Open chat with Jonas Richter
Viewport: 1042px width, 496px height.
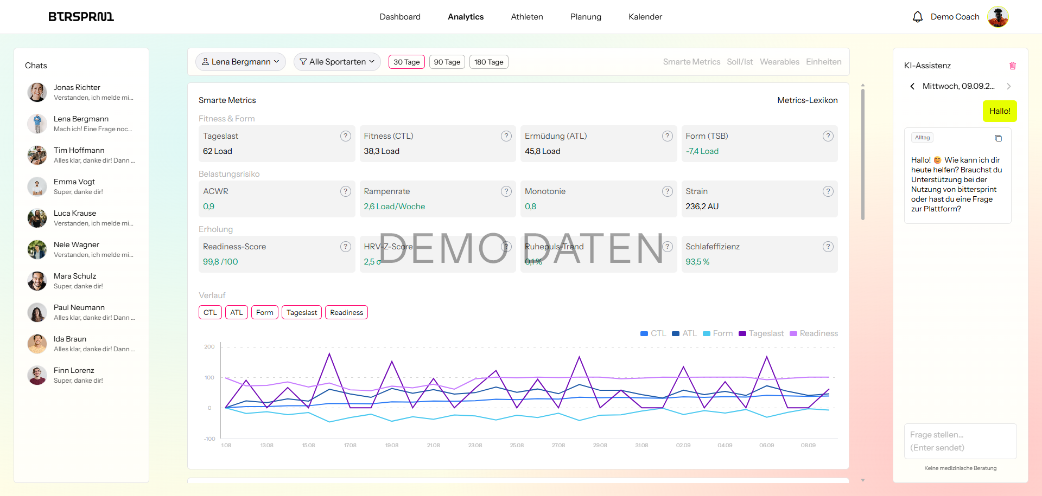click(x=81, y=92)
